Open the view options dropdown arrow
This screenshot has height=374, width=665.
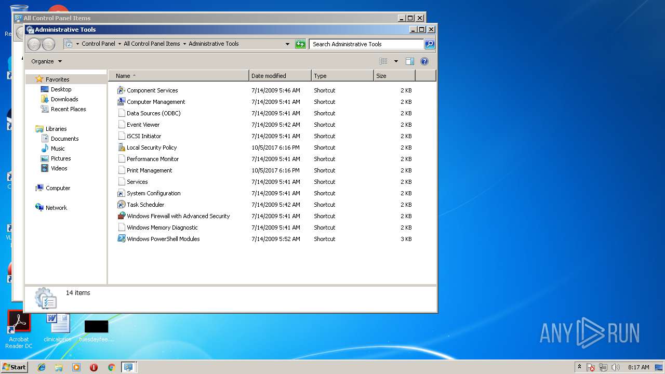[396, 61]
